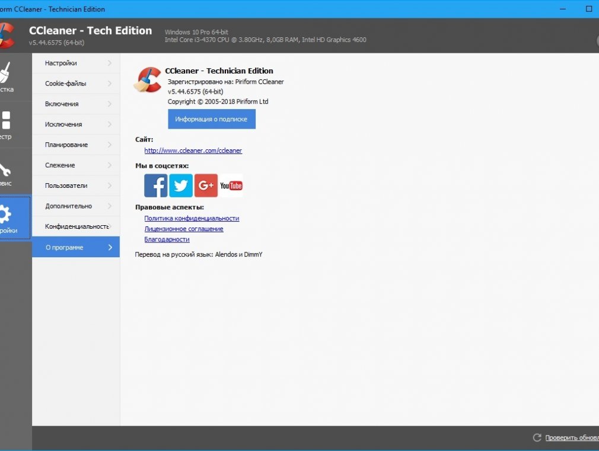Click CCleaner - Tech Edition header title
Image resolution: width=599 pixels, height=451 pixels.
tap(91, 31)
